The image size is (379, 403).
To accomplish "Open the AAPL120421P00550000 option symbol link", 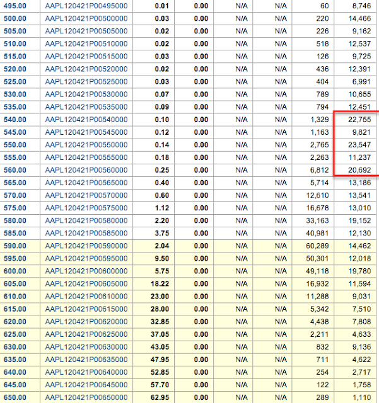I will pos(86,145).
